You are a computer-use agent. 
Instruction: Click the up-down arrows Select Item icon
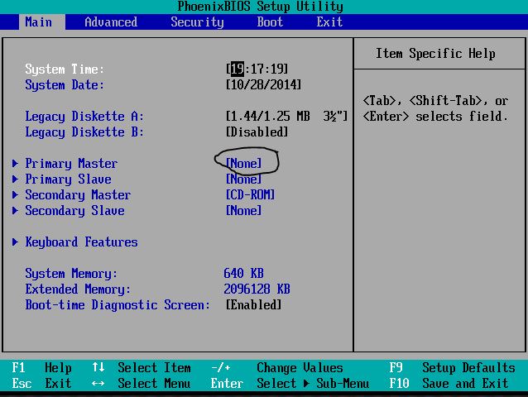pyautogui.click(x=98, y=367)
